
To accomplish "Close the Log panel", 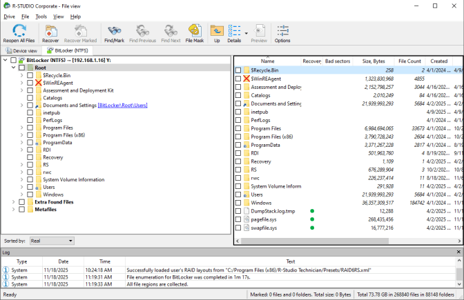I will 458,252.
